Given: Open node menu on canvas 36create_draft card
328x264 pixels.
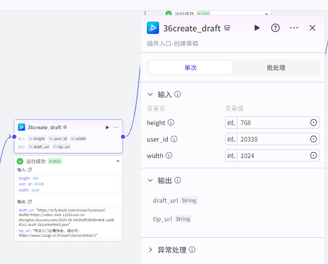Looking at the screenshot, I should (116, 127).
